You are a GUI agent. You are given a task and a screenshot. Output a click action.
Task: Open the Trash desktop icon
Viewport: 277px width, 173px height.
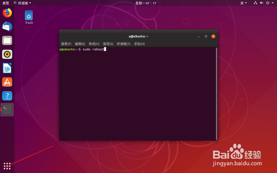point(29,17)
